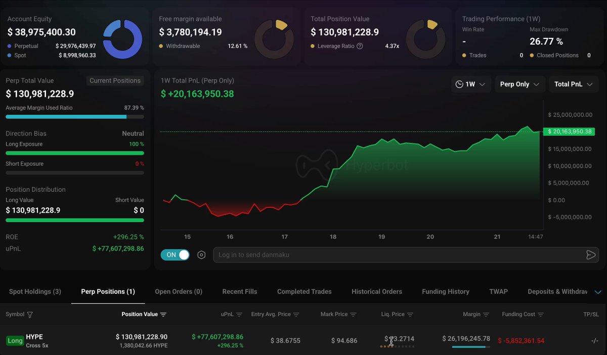The width and height of the screenshot is (607, 355).
Task: Open the Open Orders (0) tab
Action: pos(179,292)
